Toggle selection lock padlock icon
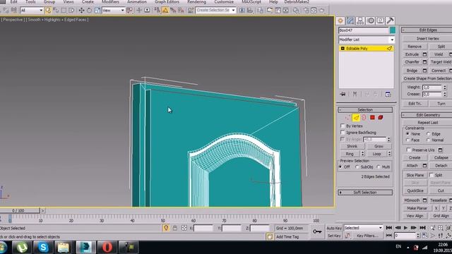This screenshot has height=254, width=452. [175, 228]
